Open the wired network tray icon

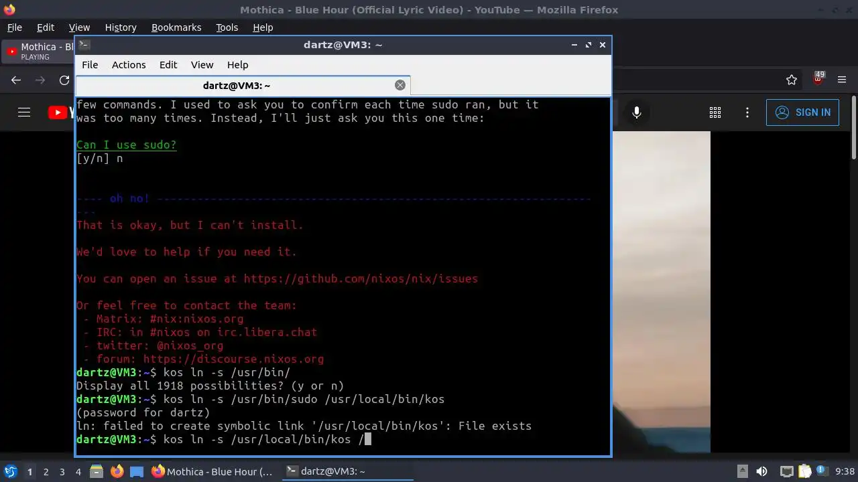(787, 471)
